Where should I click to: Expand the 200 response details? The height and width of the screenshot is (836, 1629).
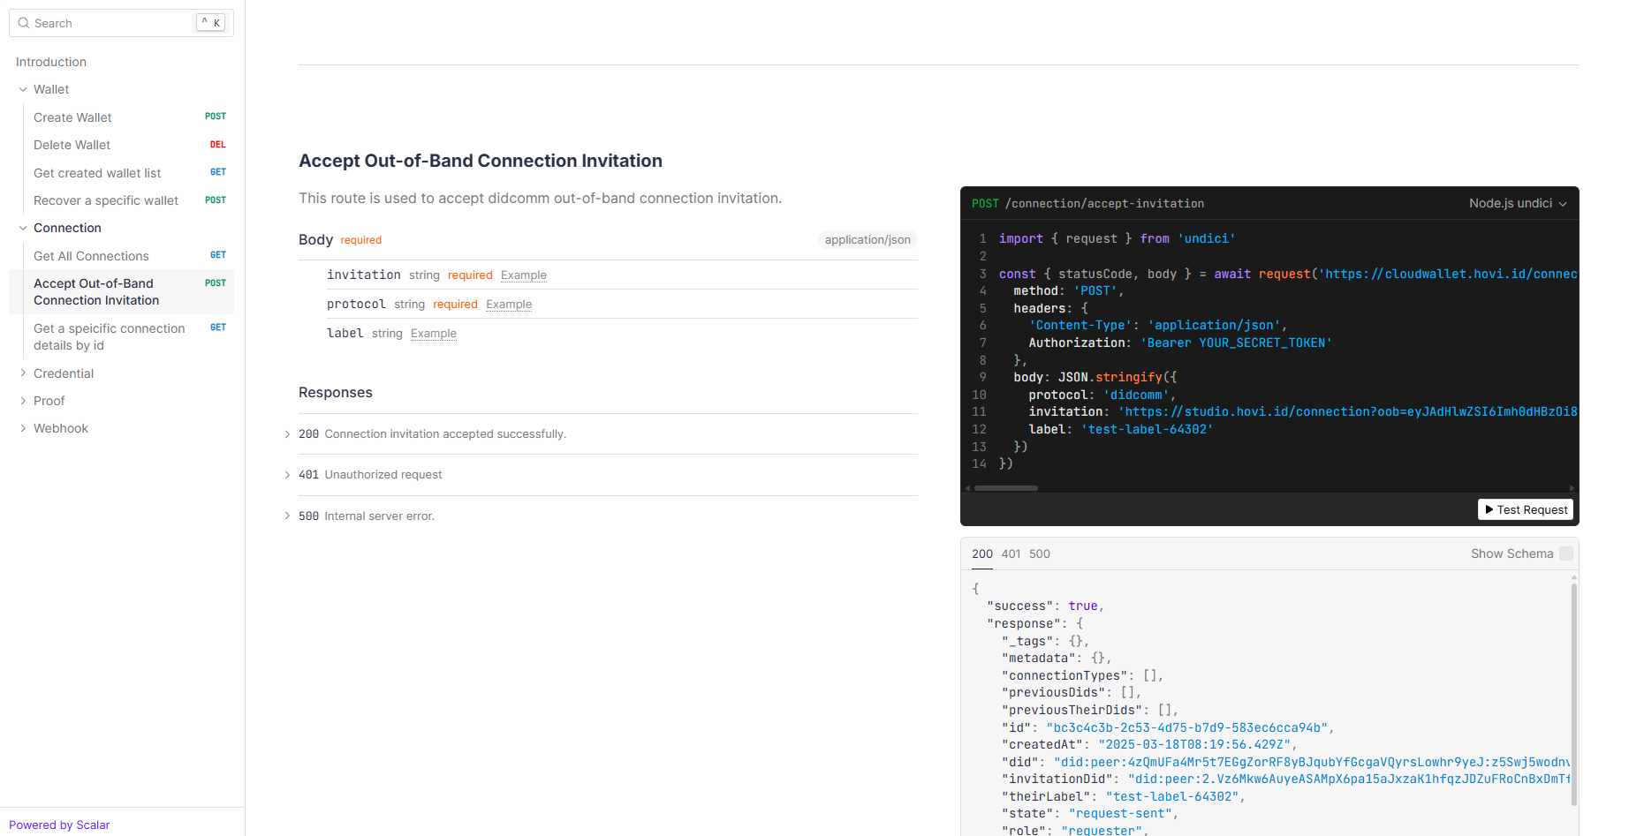287,434
